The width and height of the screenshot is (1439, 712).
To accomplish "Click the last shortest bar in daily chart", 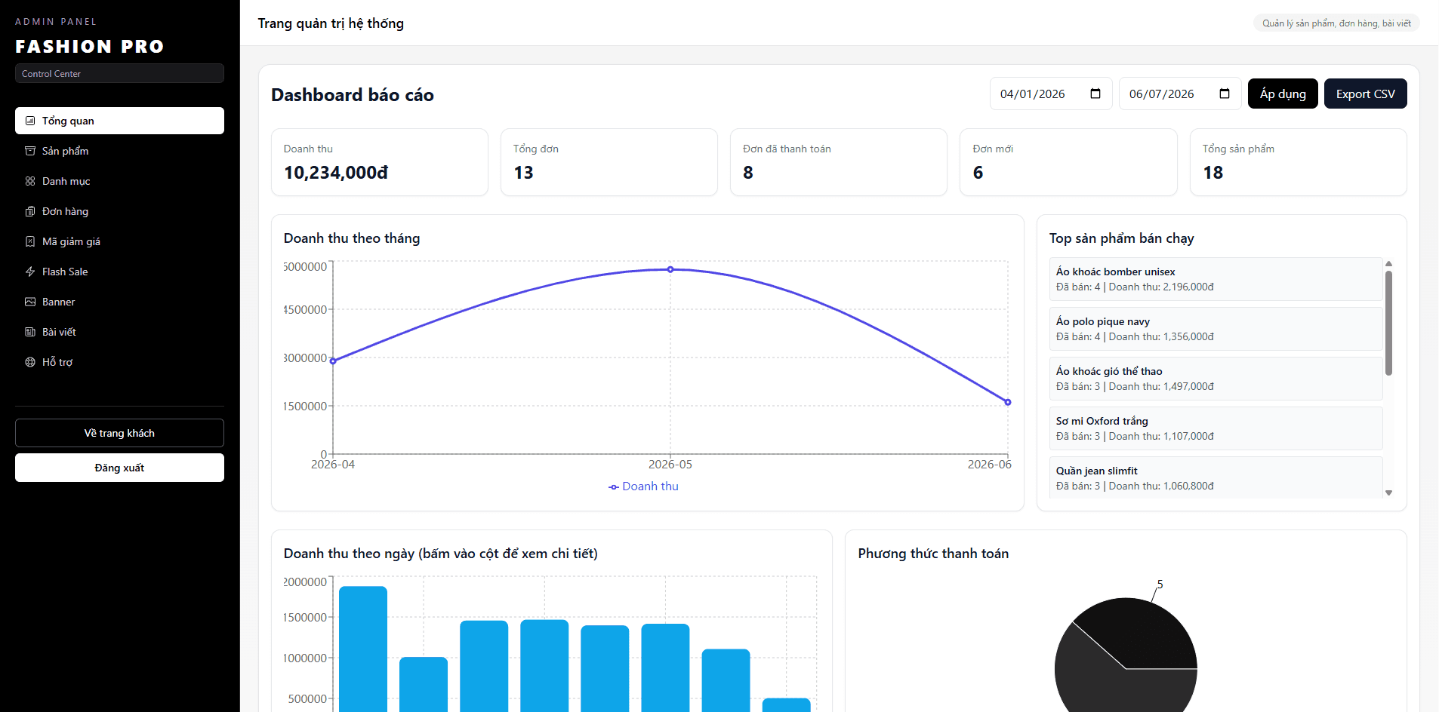I will (786, 705).
